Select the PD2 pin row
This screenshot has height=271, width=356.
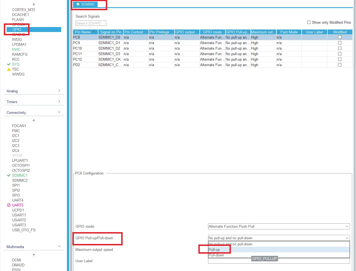tap(212, 65)
